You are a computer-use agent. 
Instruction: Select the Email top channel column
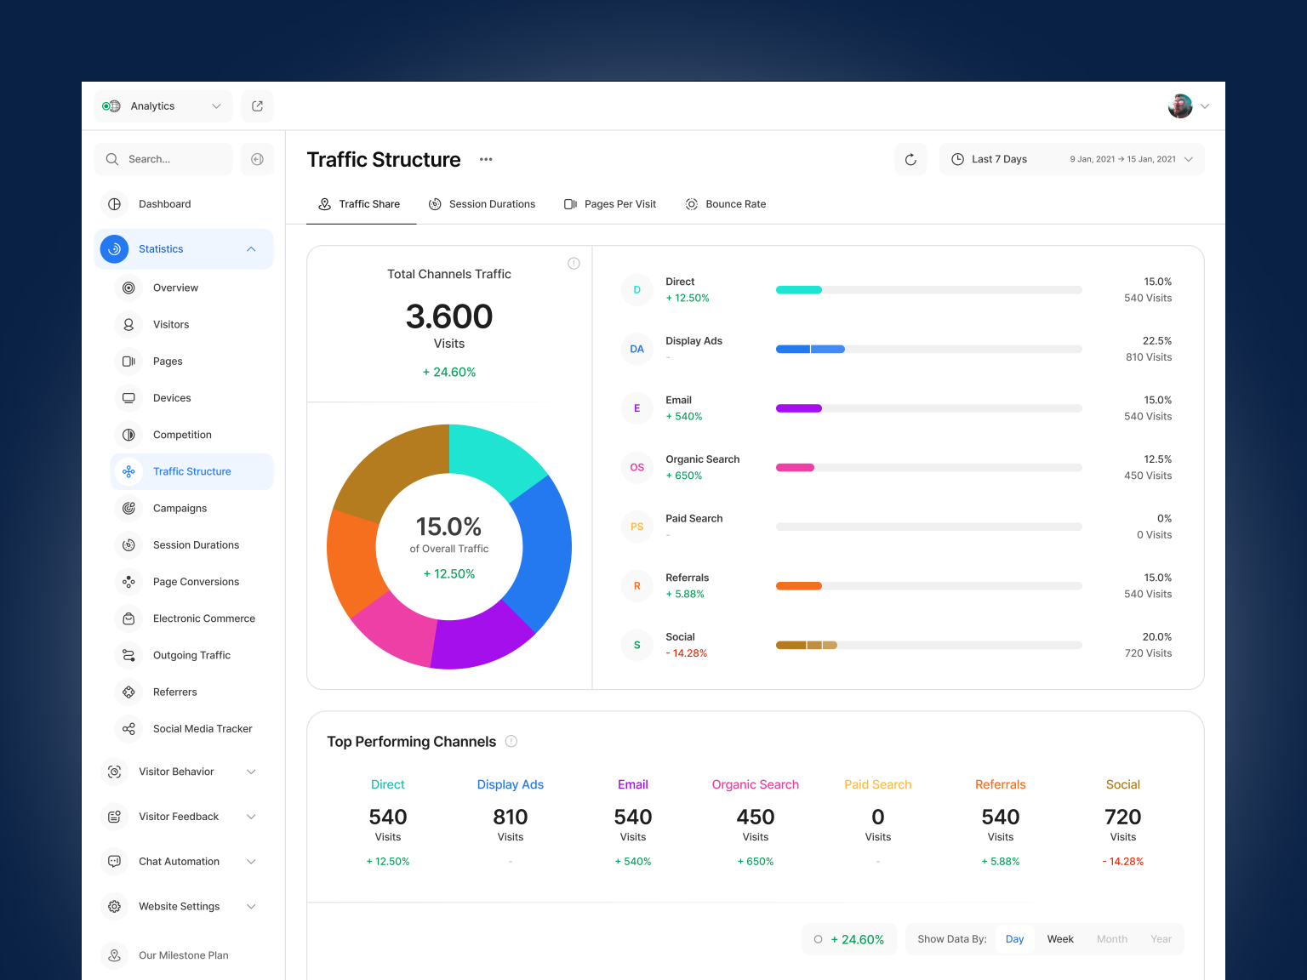coord(633,823)
